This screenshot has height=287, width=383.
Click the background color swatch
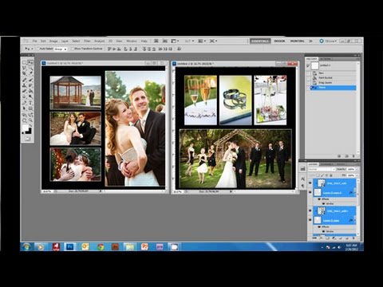30,132
